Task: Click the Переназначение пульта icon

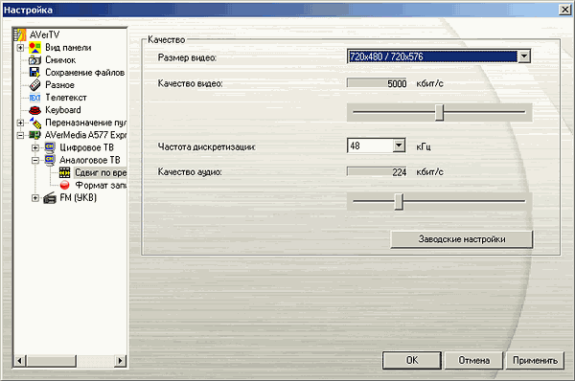Action: click(x=34, y=123)
